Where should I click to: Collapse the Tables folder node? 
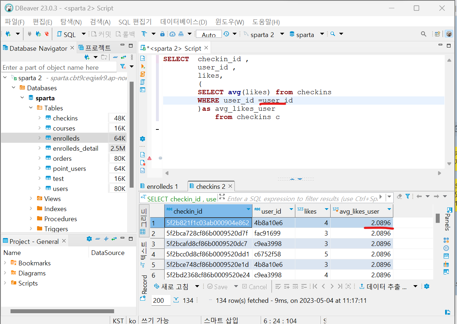coord(31,108)
